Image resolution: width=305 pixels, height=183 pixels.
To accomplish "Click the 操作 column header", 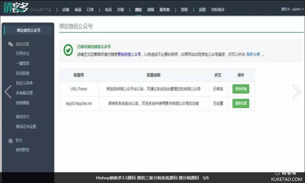I will (x=241, y=75).
